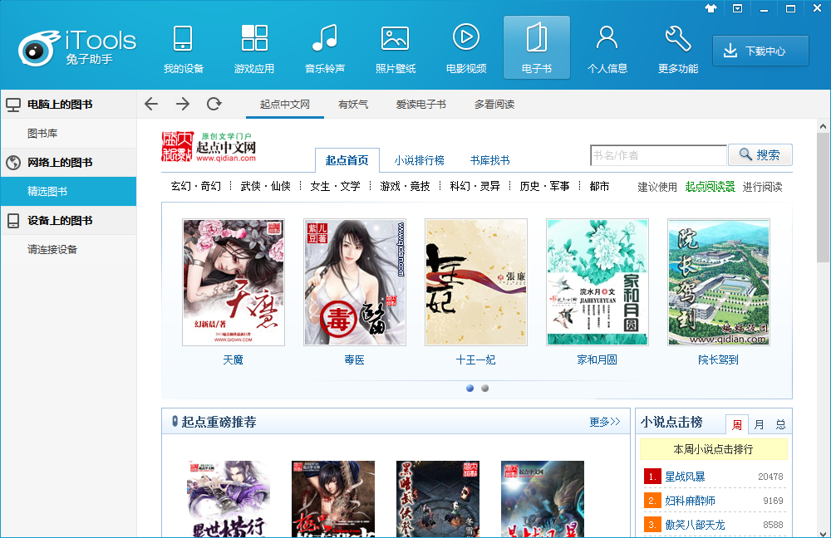Open the 都市 category
The width and height of the screenshot is (831, 538).
click(x=599, y=187)
